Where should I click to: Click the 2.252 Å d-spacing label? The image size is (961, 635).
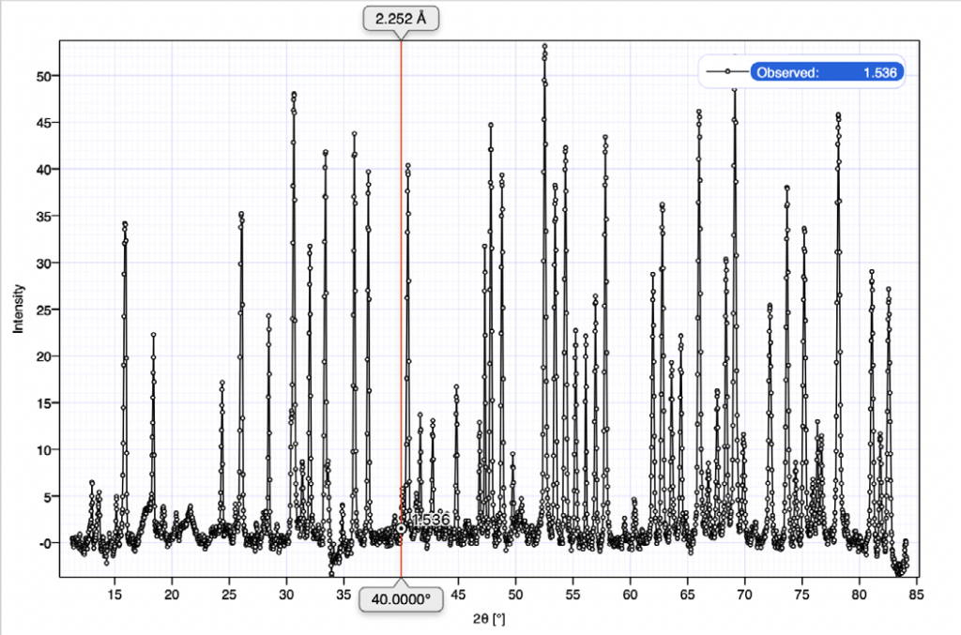pos(401,18)
